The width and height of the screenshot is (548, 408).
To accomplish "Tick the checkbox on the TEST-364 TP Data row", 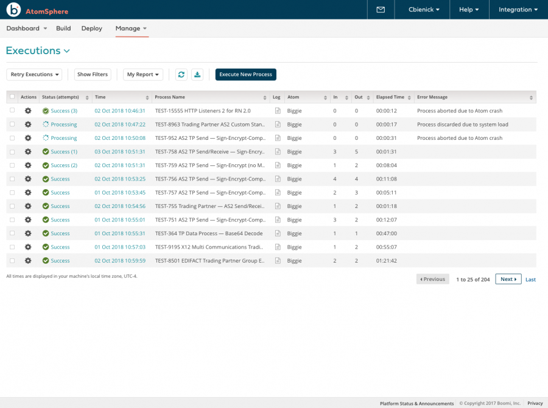I will [x=11, y=233].
